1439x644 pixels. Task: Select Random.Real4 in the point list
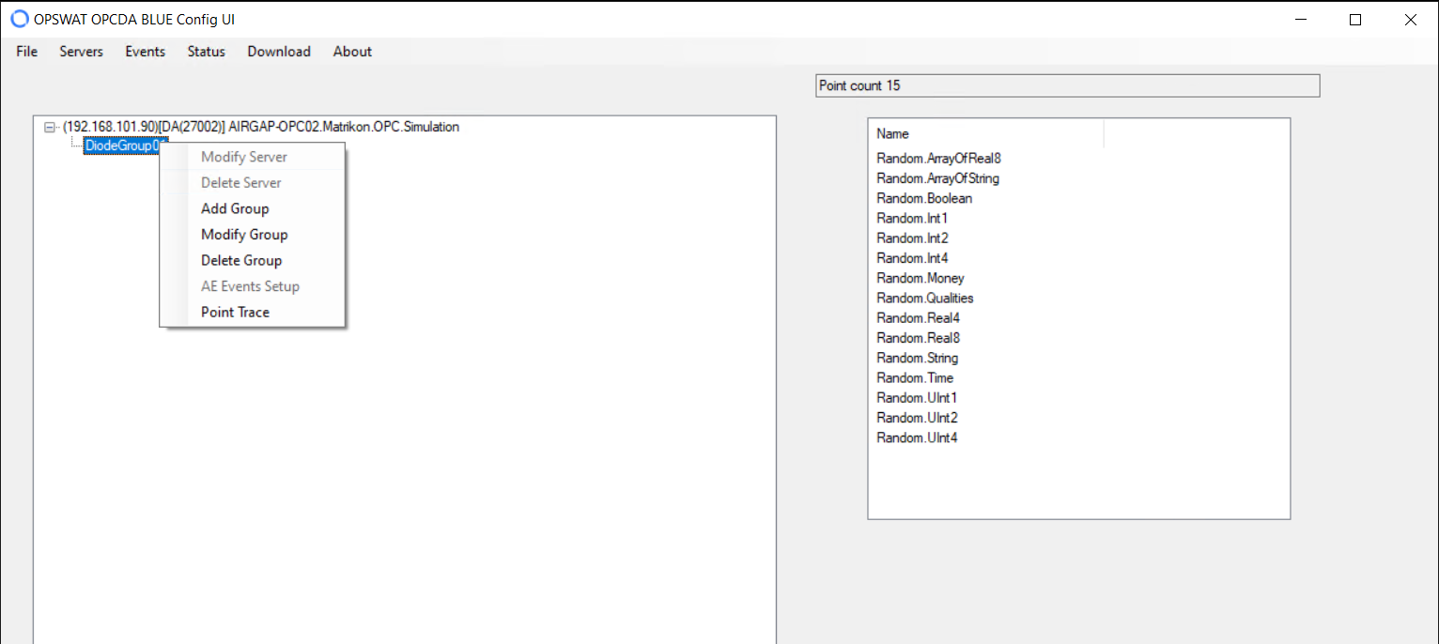[918, 318]
